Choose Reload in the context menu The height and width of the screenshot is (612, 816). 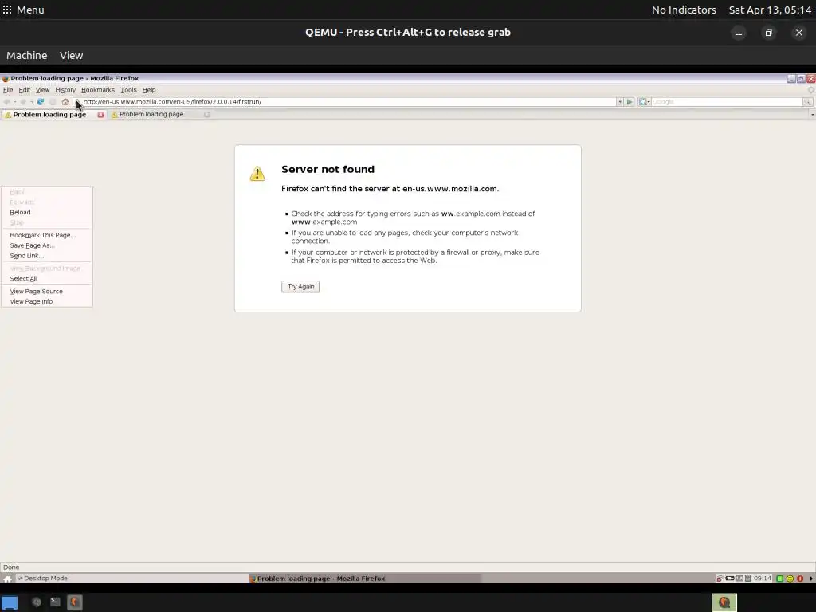click(47, 212)
